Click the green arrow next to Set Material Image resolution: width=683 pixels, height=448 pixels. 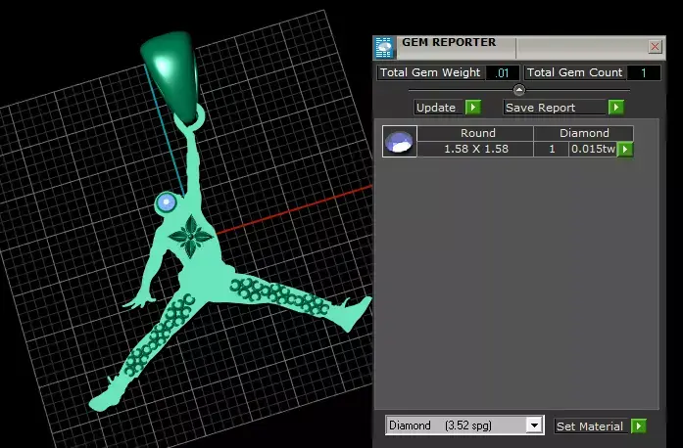(638, 426)
